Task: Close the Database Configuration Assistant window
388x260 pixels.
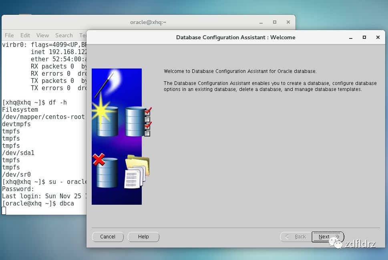Action: tap(378, 37)
